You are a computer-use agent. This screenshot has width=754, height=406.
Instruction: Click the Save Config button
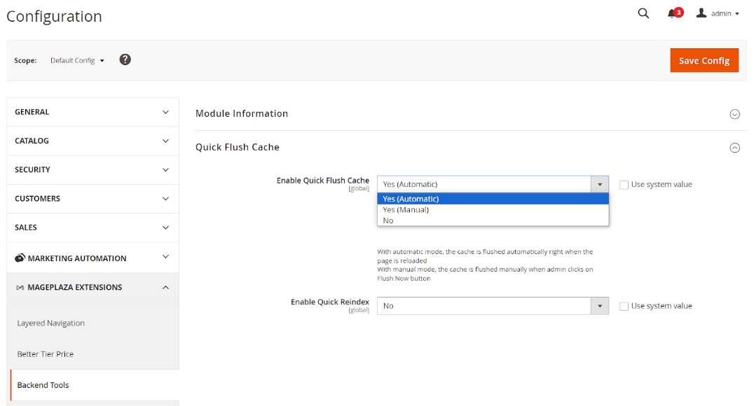(704, 60)
